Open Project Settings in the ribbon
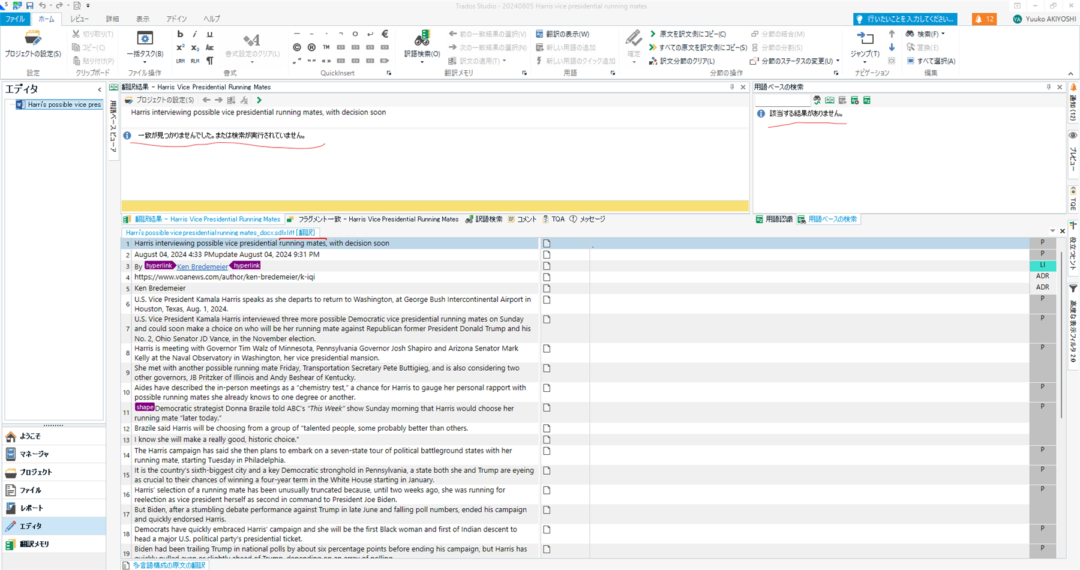The width and height of the screenshot is (1080, 570). coord(33,45)
